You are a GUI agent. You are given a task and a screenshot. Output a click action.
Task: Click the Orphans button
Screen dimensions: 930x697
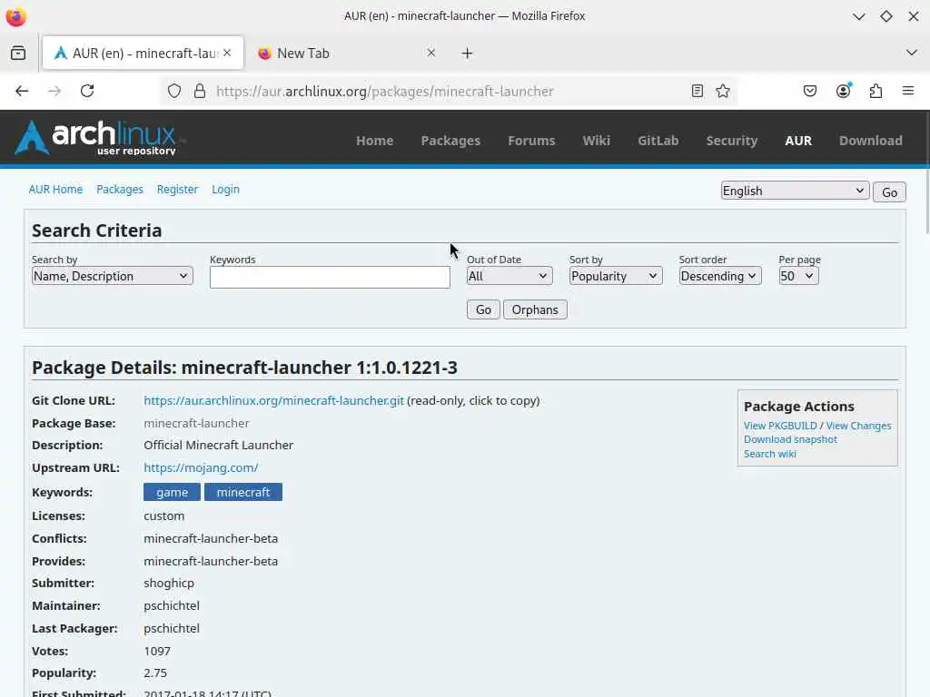point(534,310)
